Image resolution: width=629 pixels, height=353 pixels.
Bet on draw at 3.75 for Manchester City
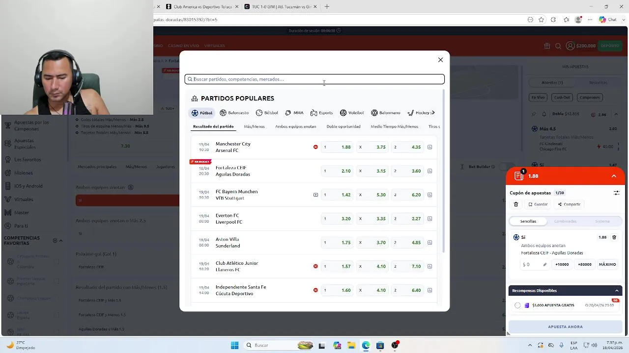click(372, 147)
